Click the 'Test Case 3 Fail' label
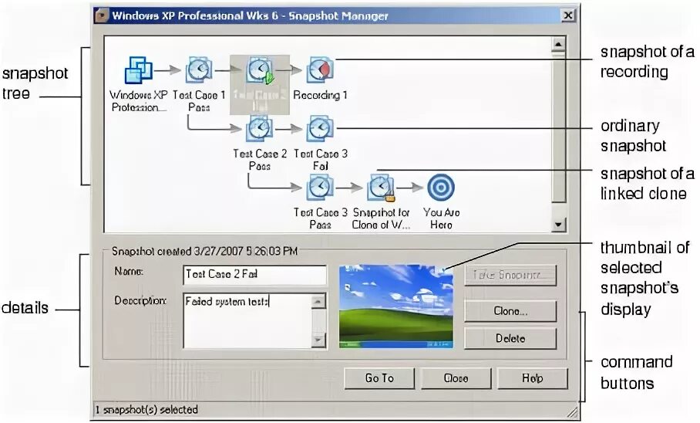Image resolution: width=700 pixels, height=423 pixels. point(321,160)
